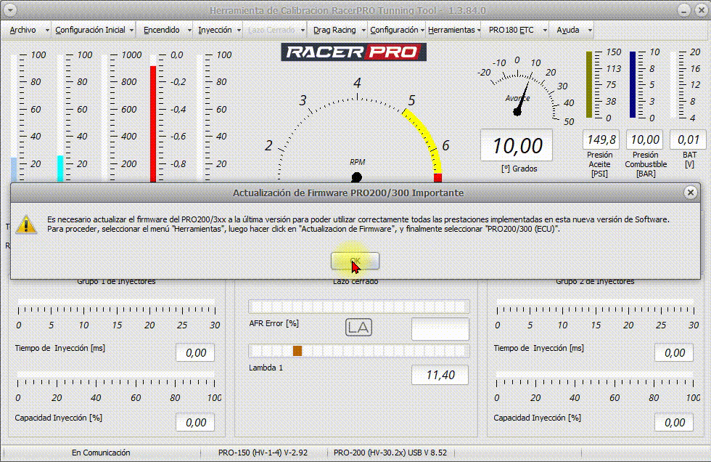Expand the Archivo dropdown arrow
Image resolution: width=711 pixels, height=462 pixels.
click(x=46, y=31)
